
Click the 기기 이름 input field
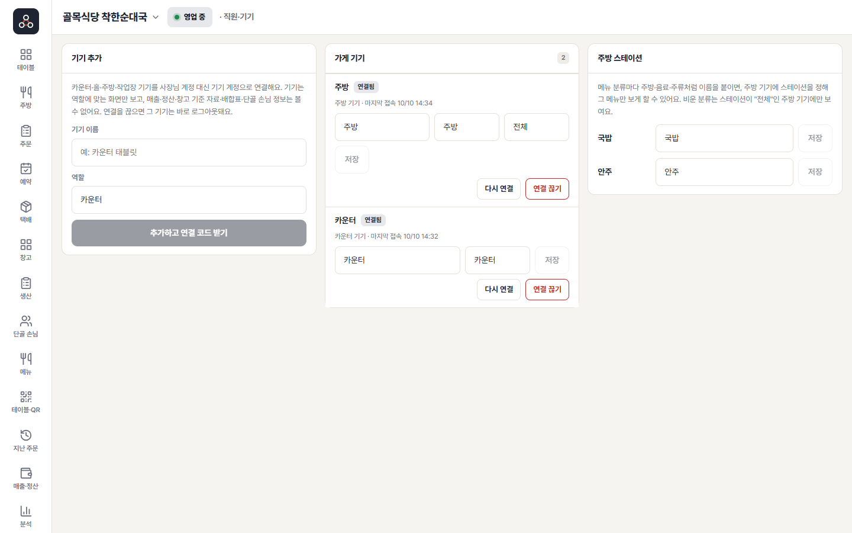(x=189, y=152)
